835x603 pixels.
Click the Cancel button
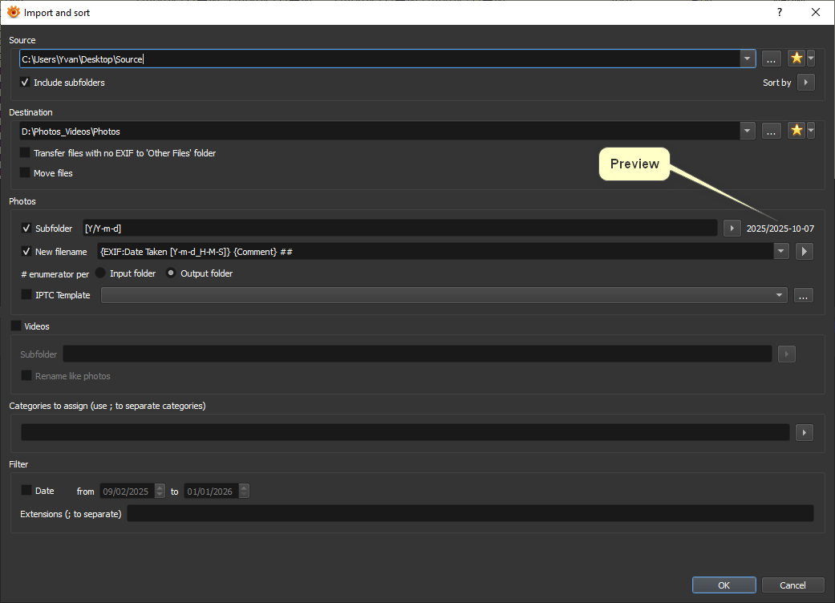(x=792, y=585)
